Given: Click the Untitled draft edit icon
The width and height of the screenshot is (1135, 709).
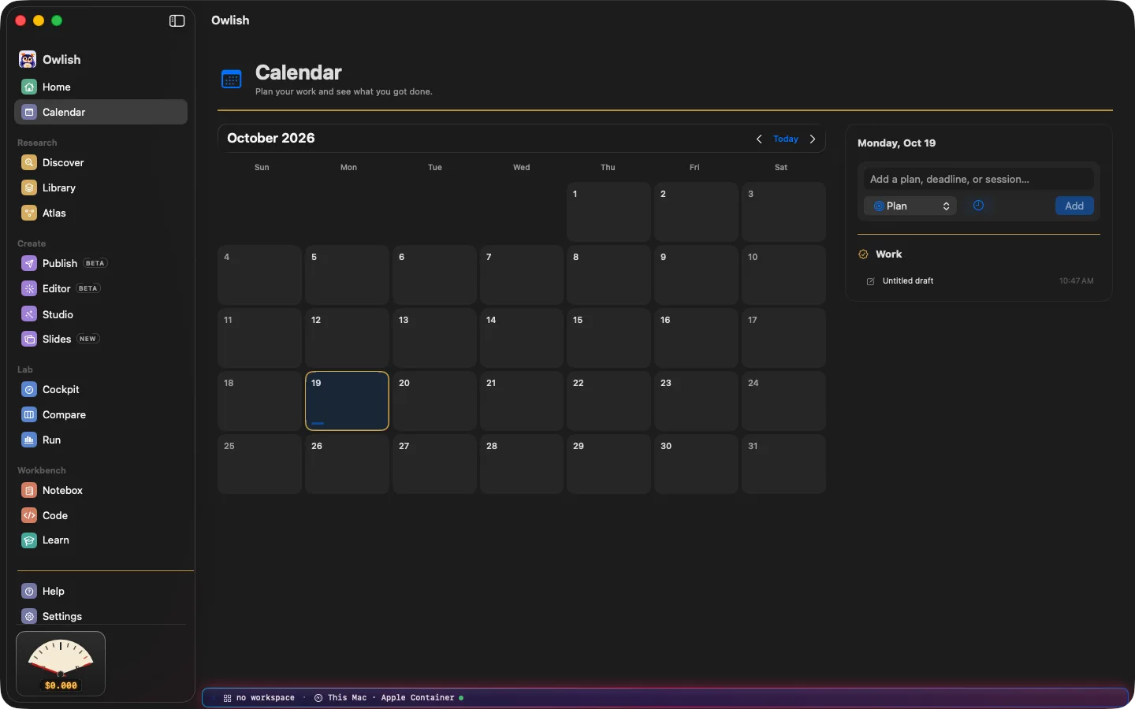Looking at the screenshot, I should (871, 281).
